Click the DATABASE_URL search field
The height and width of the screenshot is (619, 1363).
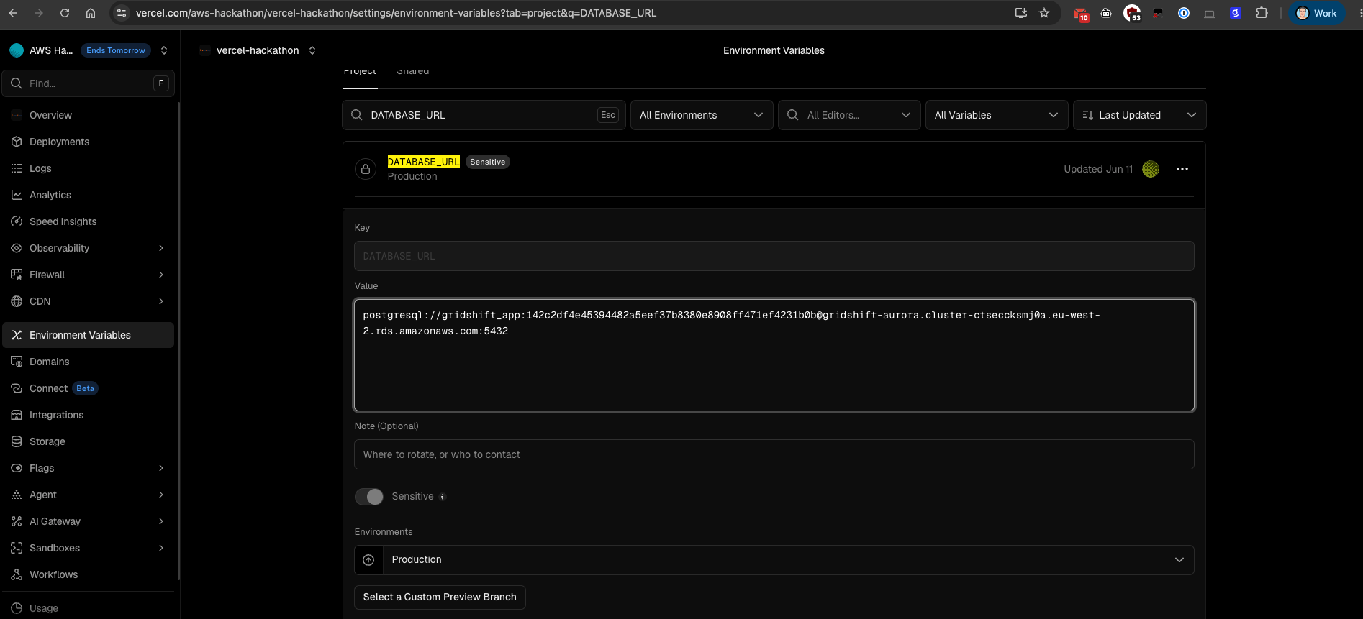click(484, 115)
